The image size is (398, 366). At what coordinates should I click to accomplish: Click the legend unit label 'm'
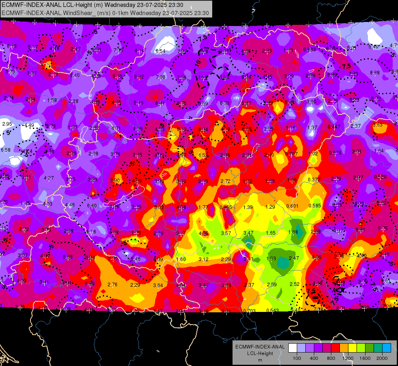(260, 360)
